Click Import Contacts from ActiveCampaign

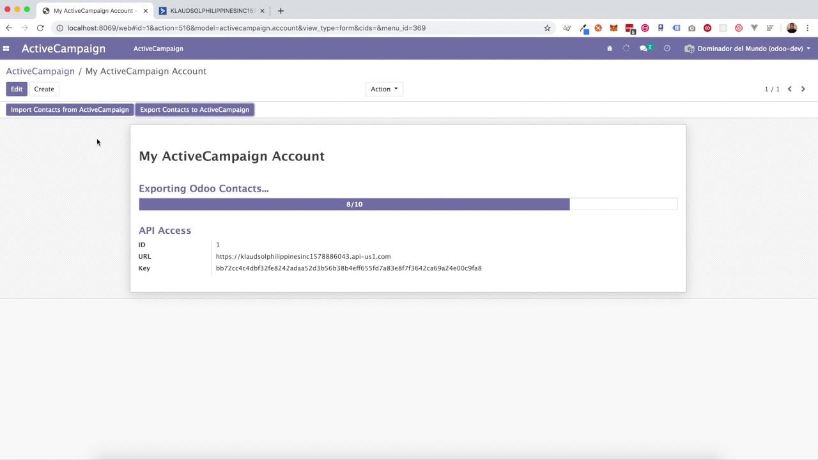tap(70, 110)
